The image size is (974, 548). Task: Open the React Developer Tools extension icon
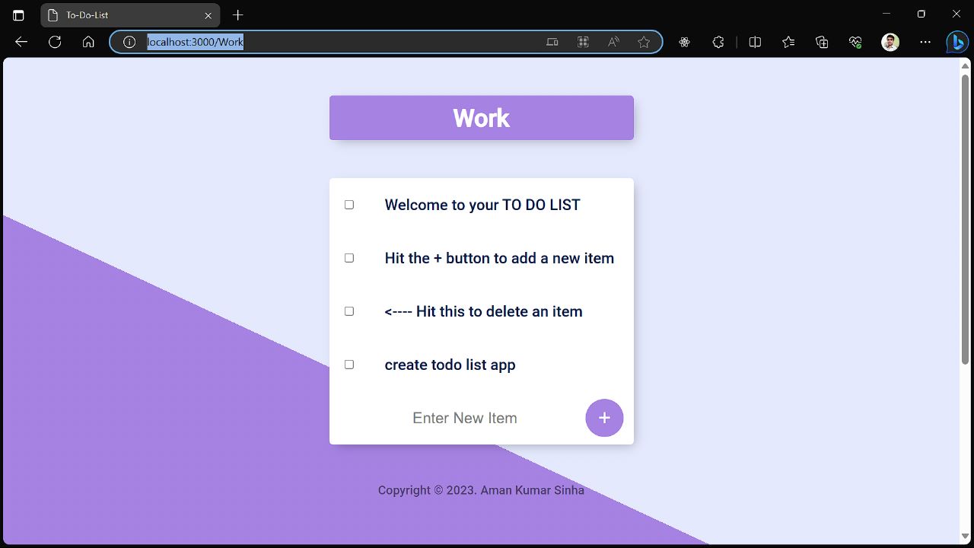[x=684, y=42]
